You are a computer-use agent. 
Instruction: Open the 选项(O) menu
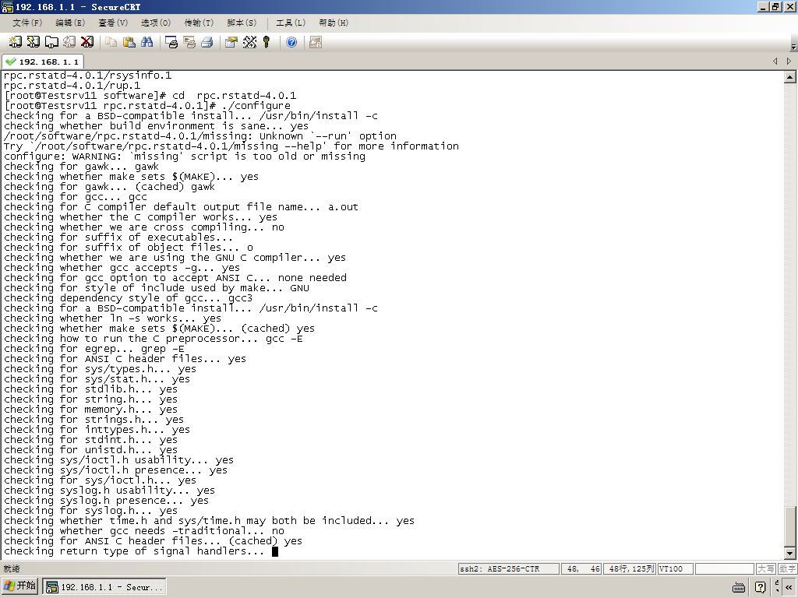(x=156, y=23)
